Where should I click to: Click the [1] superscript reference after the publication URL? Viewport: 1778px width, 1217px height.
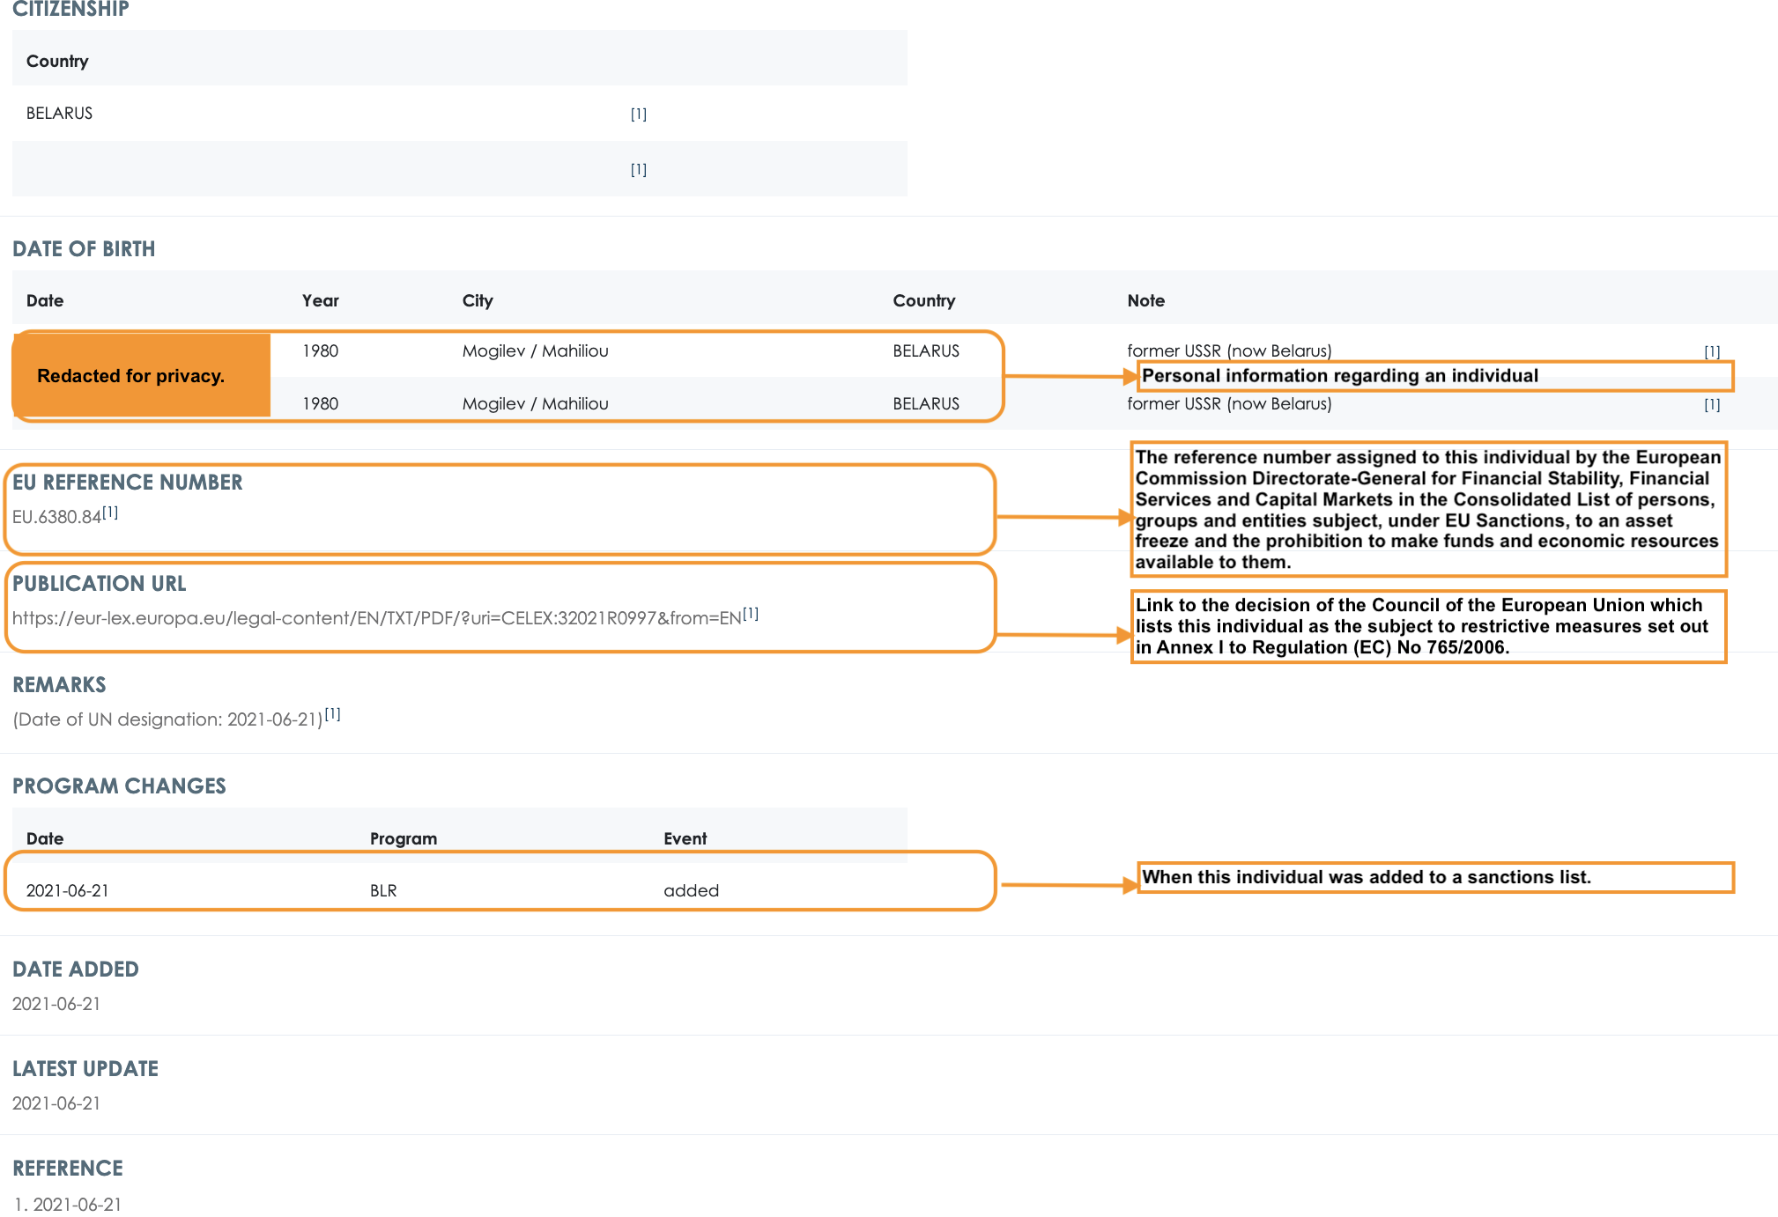pyautogui.click(x=751, y=613)
